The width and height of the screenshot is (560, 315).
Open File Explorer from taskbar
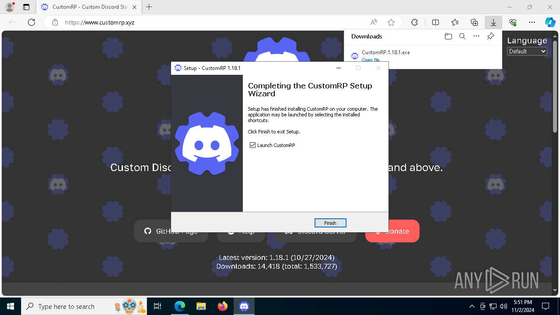pyautogui.click(x=201, y=306)
